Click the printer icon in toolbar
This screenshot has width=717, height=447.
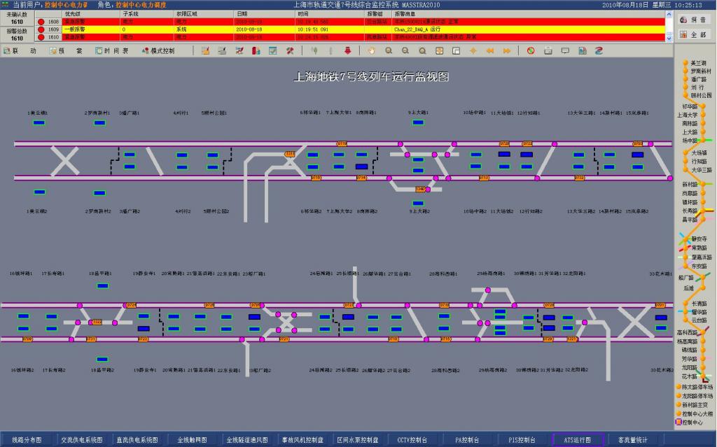tap(548, 51)
